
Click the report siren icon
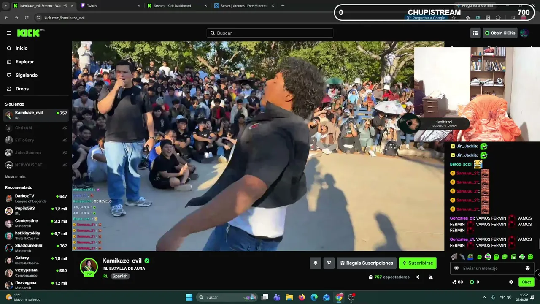coord(431,277)
